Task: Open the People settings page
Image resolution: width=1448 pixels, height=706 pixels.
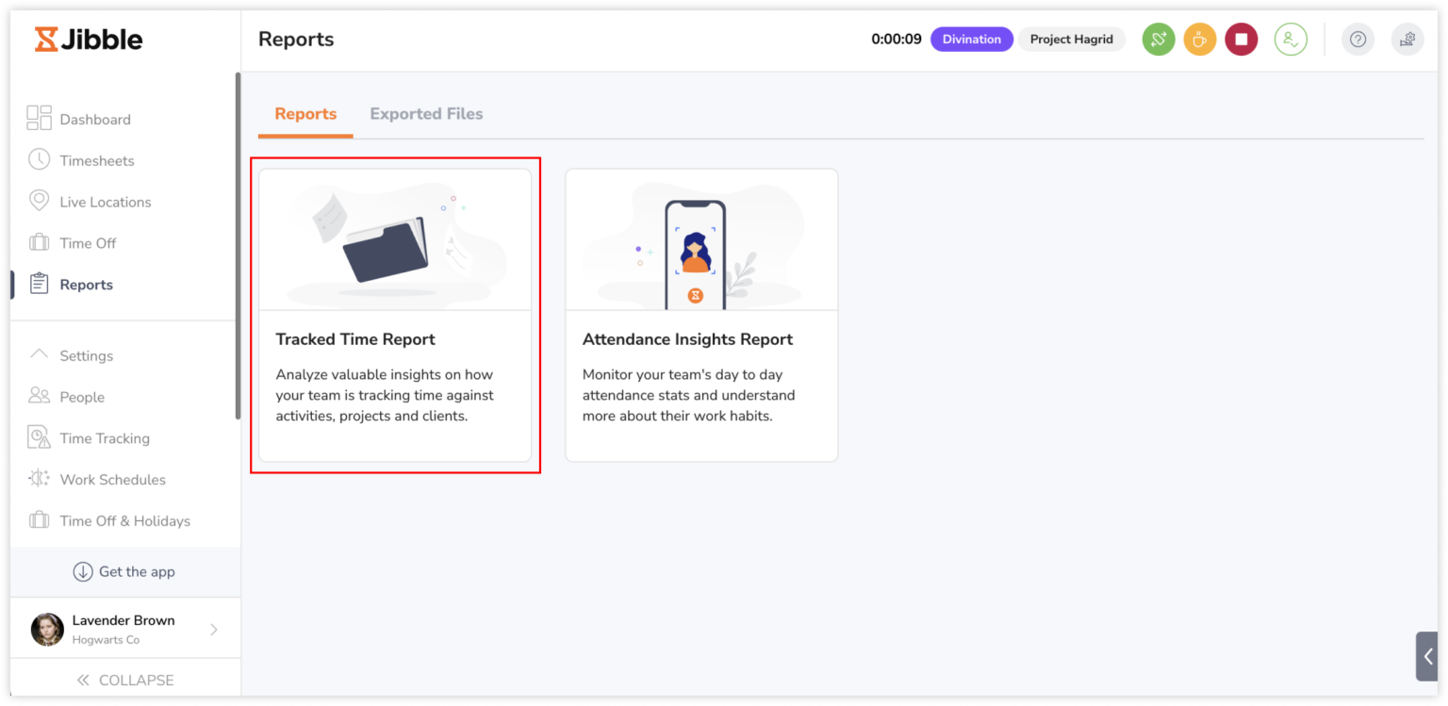Action: (82, 397)
